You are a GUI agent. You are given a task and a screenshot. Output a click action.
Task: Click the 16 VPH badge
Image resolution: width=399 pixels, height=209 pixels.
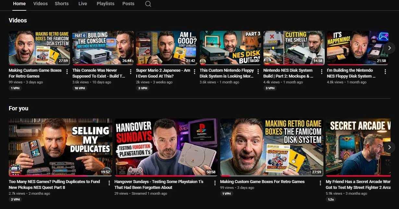click(79, 88)
